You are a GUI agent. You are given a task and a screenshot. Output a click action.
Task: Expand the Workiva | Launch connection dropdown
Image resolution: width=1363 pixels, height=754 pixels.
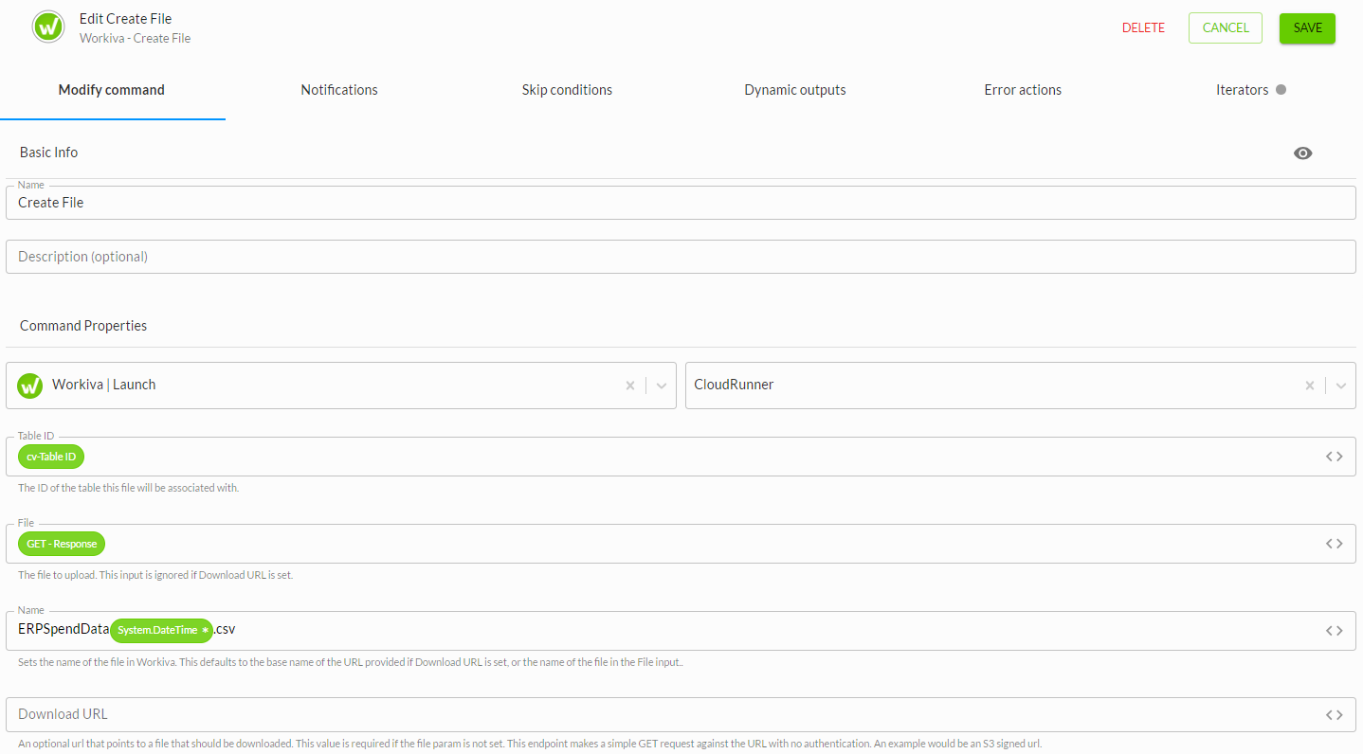pos(662,386)
